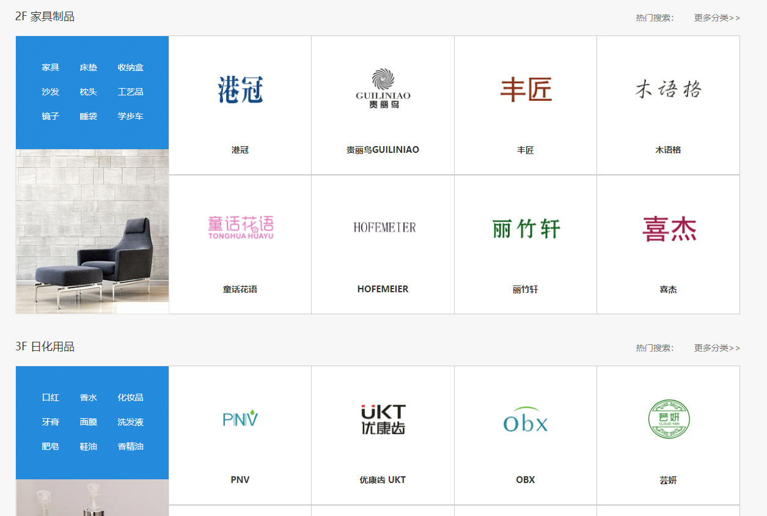Open the pink 童话花语 TONGHUA HUAYU logo
Image resolution: width=767 pixels, height=516 pixels.
(240, 227)
